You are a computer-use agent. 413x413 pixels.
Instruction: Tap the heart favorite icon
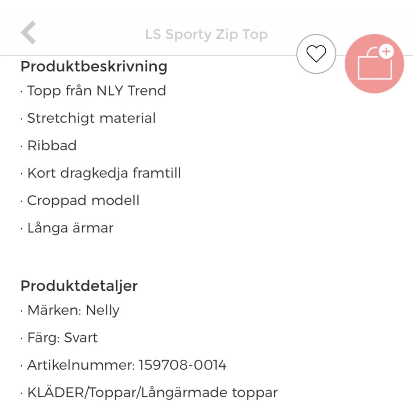pyautogui.click(x=316, y=54)
